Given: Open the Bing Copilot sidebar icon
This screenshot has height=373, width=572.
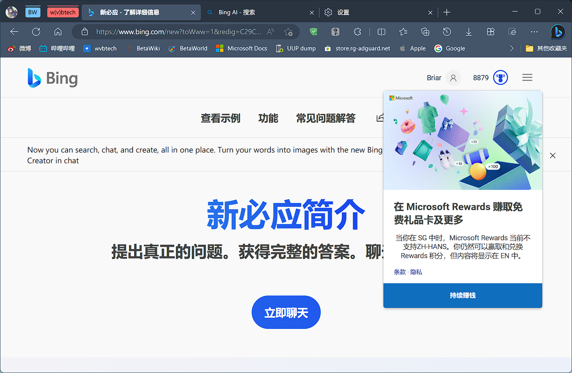Looking at the screenshot, I should pos(558,32).
